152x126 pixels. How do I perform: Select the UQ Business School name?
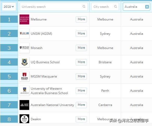(x=45, y=62)
